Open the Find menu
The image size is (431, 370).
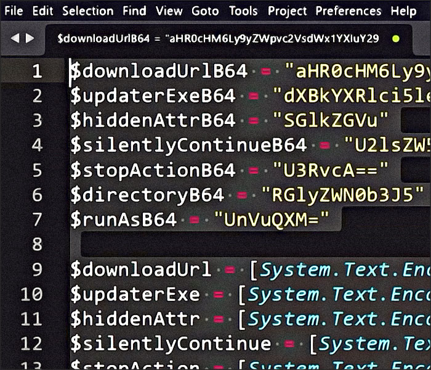[134, 11]
